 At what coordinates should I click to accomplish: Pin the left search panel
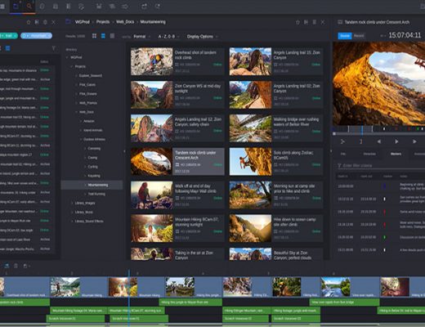[29, 22]
